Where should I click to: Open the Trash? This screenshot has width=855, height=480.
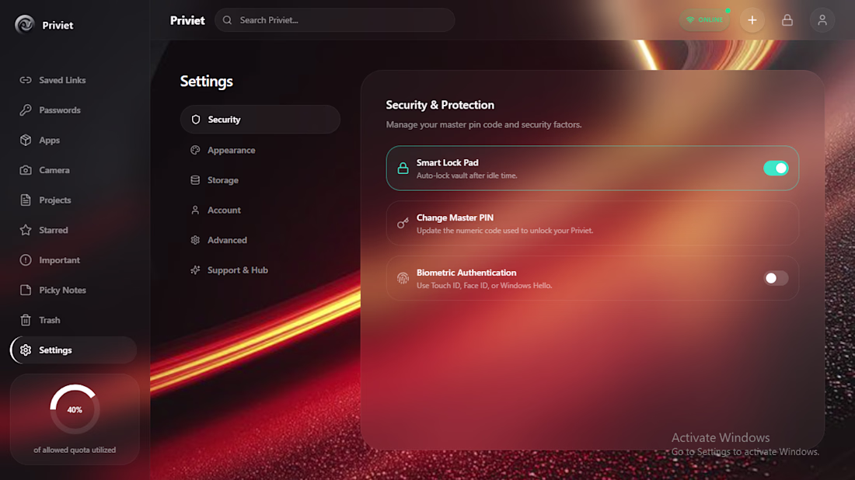click(73, 320)
